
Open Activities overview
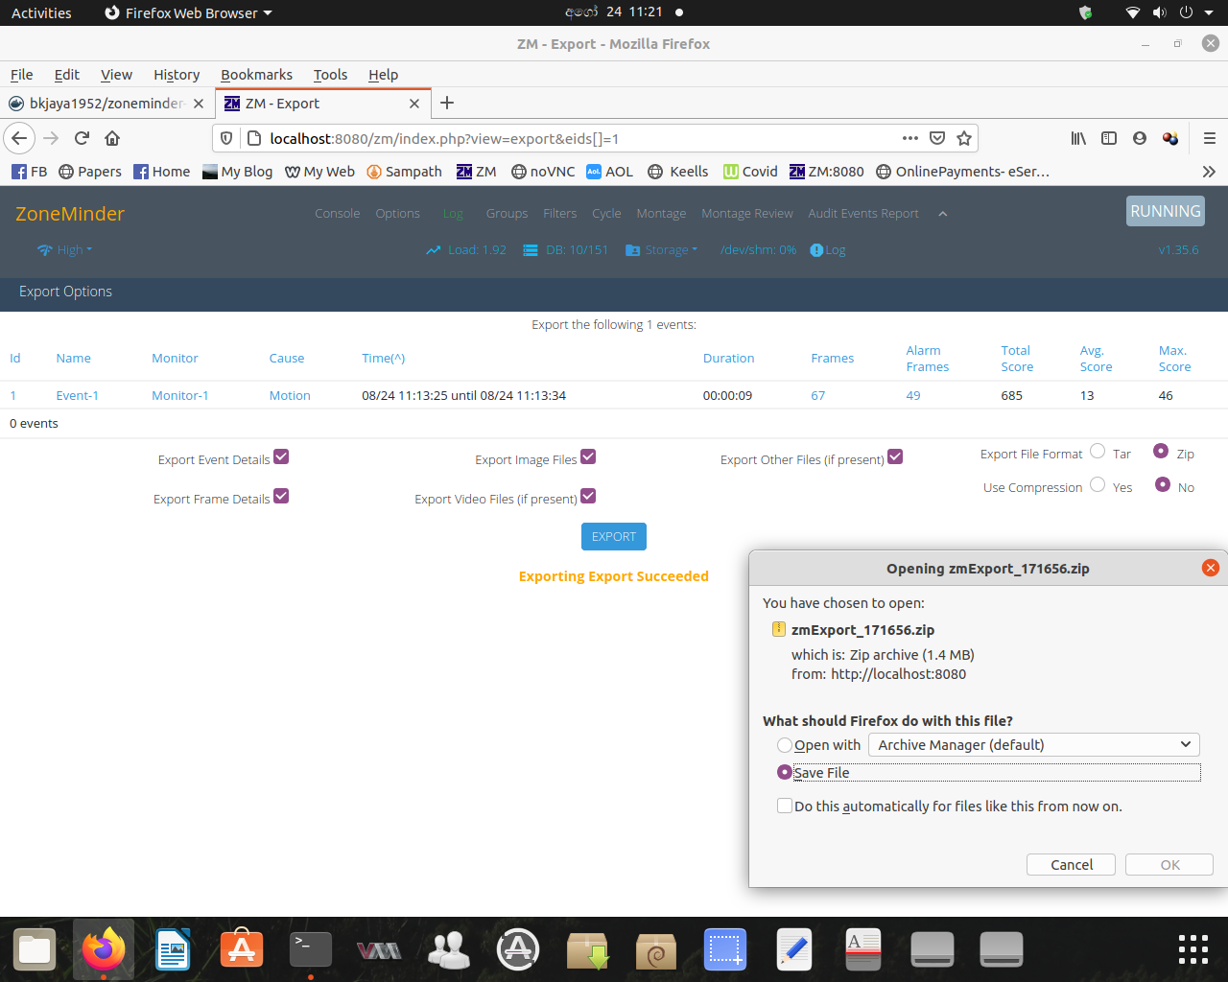tap(41, 12)
